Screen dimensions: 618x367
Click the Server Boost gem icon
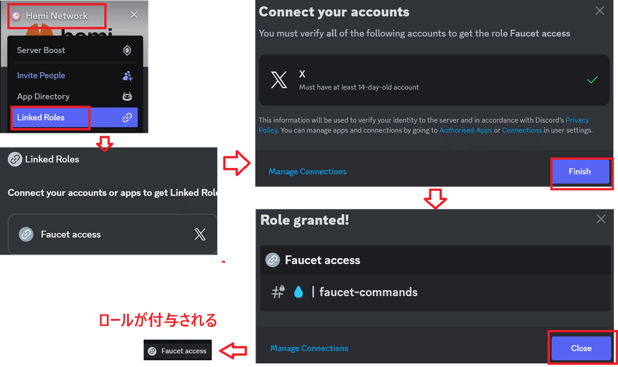(x=127, y=51)
